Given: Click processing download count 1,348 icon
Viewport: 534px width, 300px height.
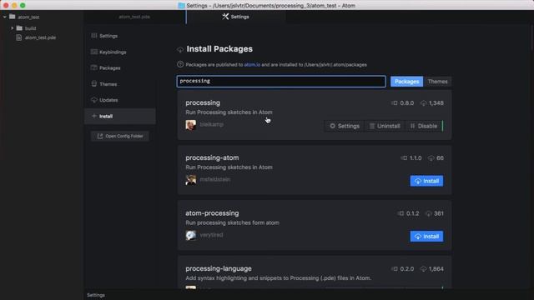Looking at the screenshot, I should pos(424,103).
